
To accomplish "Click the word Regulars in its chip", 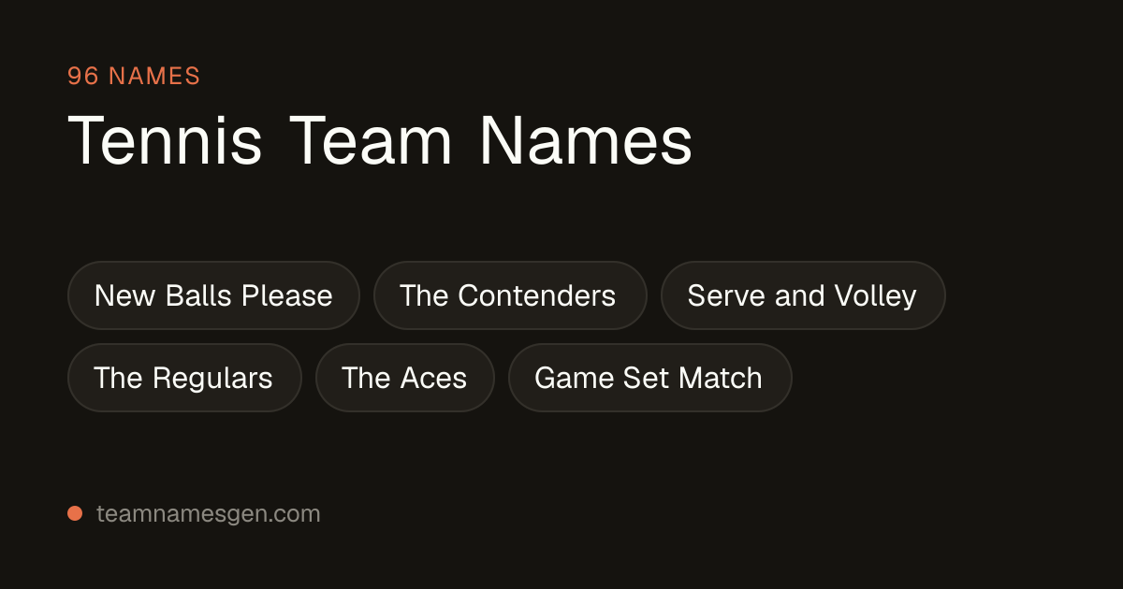I will click(x=212, y=378).
